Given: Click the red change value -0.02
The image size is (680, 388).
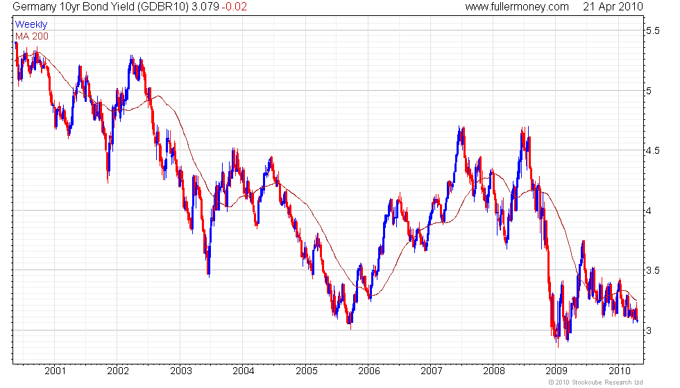Looking at the screenshot, I should (235, 7).
